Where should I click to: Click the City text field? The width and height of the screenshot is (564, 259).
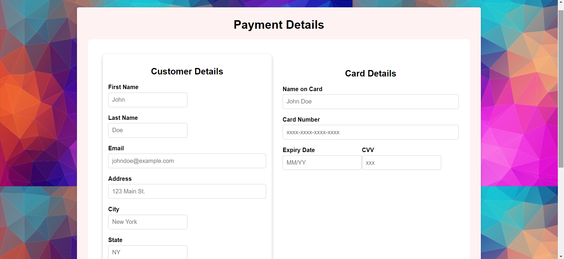click(x=147, y=222)
